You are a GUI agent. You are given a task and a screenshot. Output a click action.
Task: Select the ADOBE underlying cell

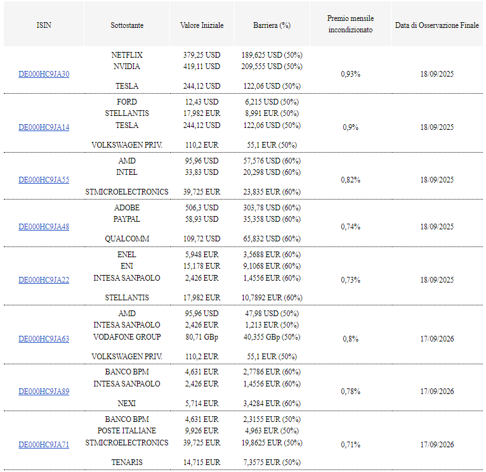coord(127,208)
